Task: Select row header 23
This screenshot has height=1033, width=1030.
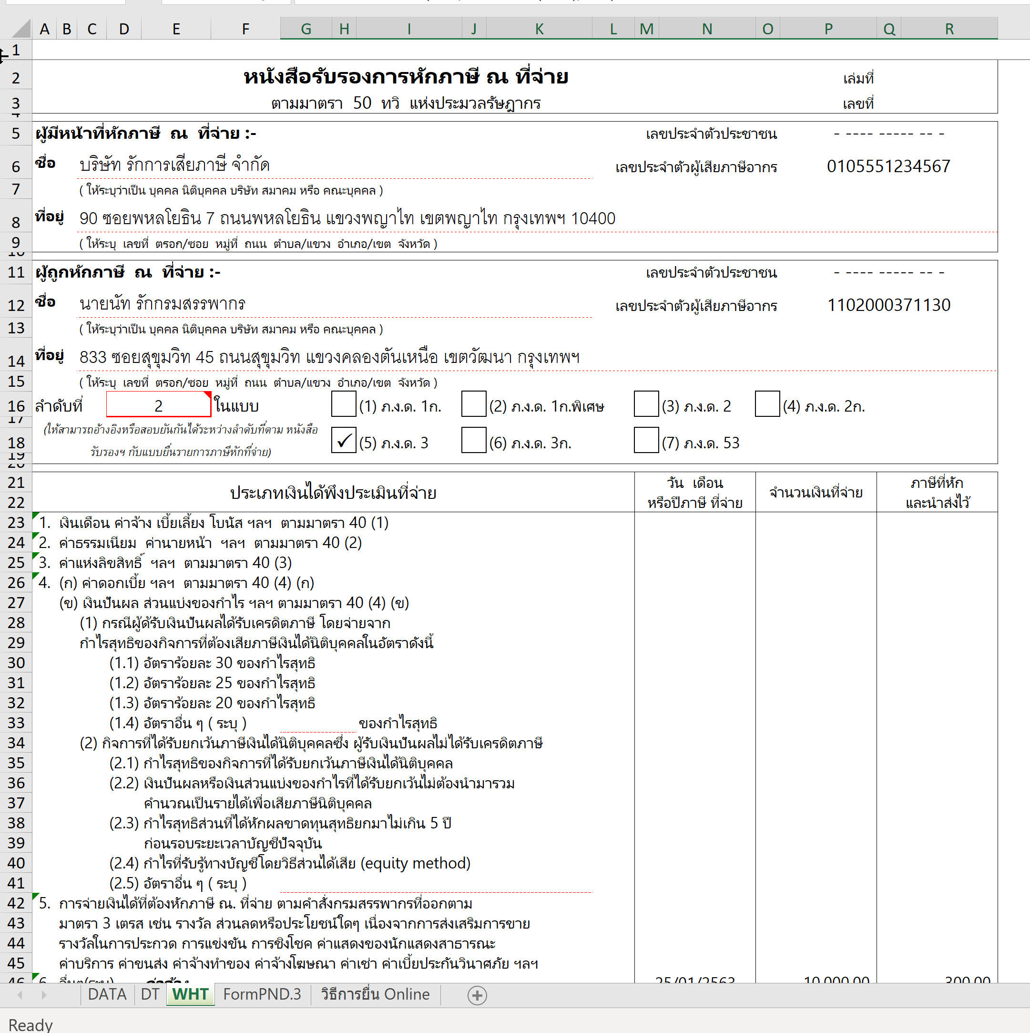Action: [x=16, y=522]
